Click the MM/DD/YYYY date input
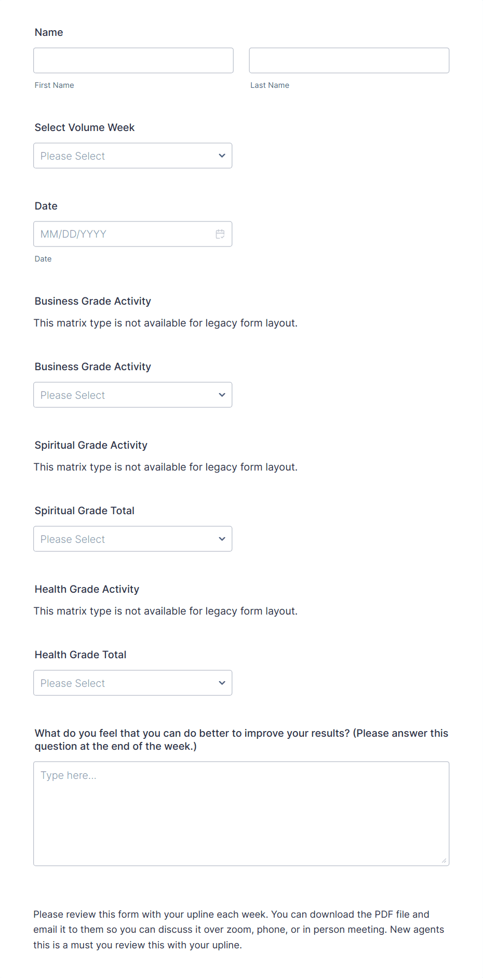This screenshot has width=483, height=978. (x=133, y=234)
